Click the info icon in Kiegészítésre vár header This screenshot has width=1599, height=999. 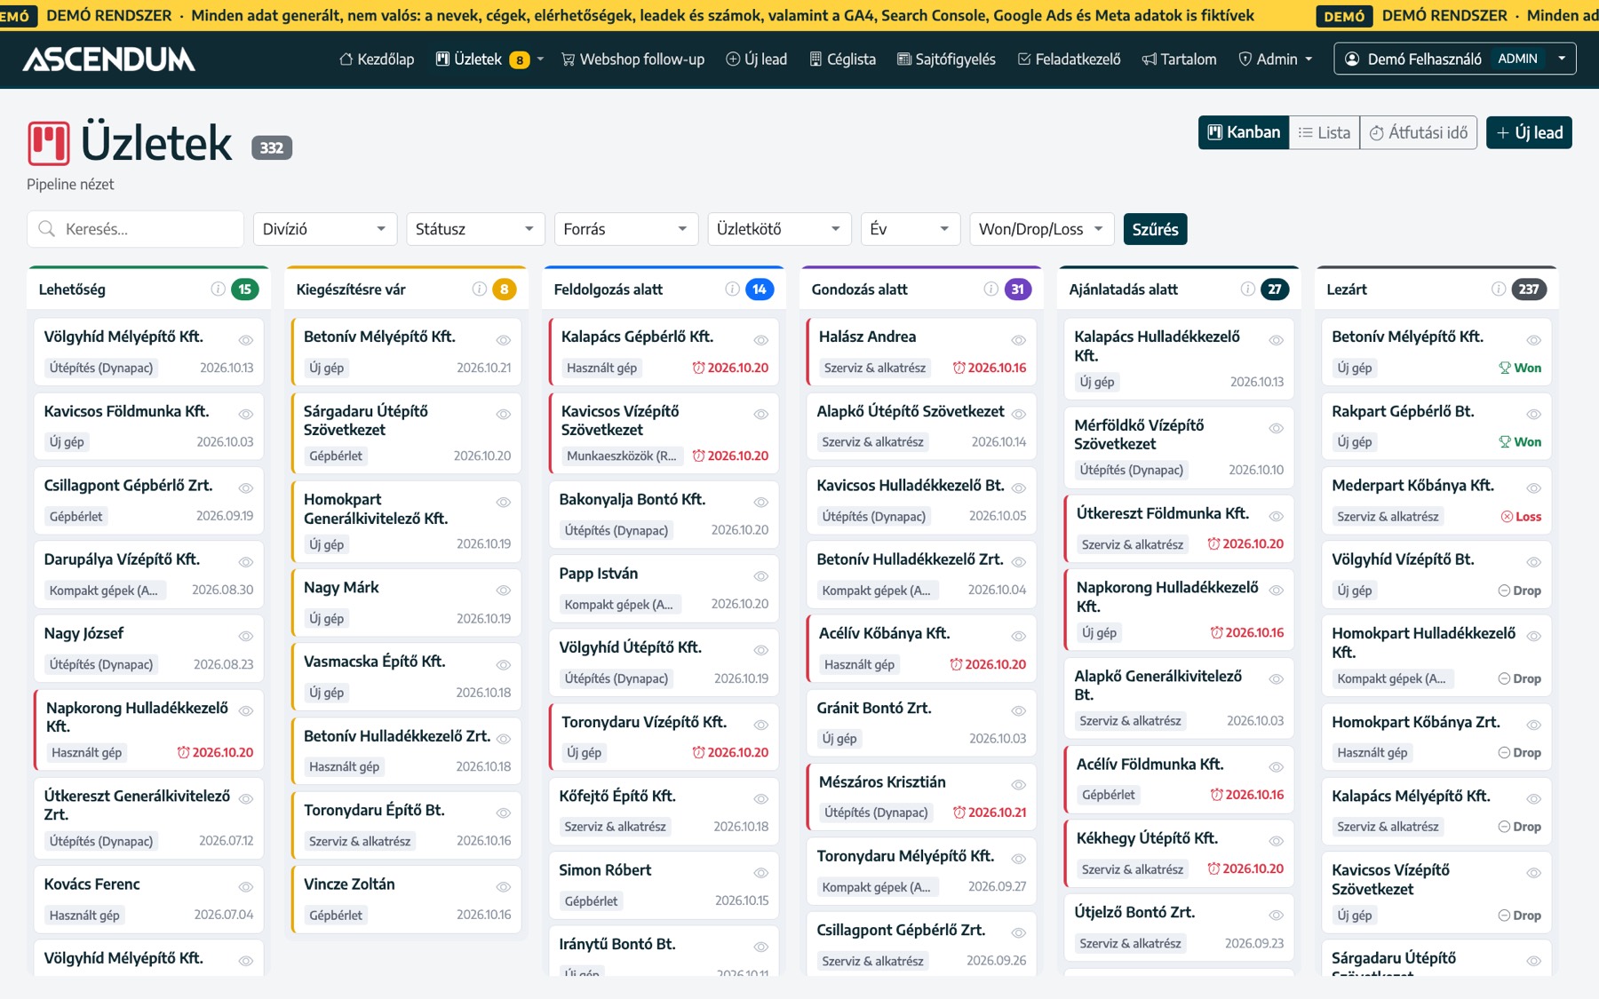(x=479, y=289)
